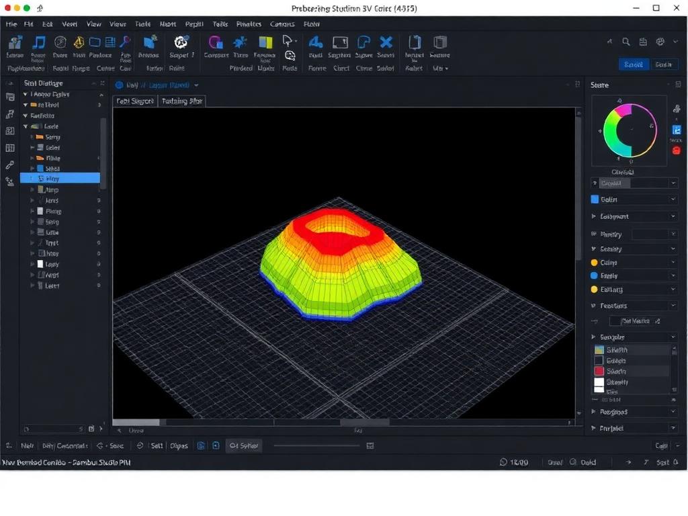Select the red Siterla color swatch

599,371
